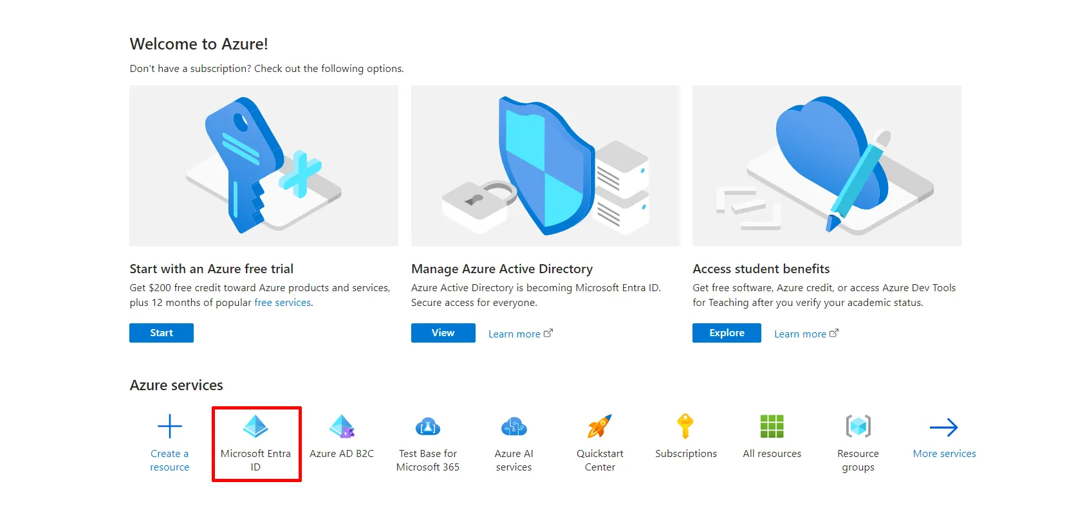
Task: Click the Create a resource label
Action: click(x=170, y=460)
